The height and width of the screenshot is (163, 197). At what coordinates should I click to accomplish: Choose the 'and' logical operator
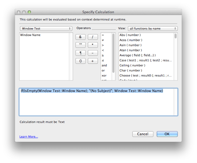click(x=104, y=65)
